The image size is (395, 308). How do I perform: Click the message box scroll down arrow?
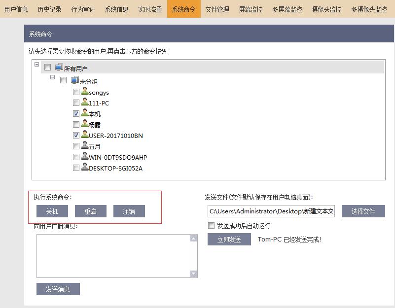pos(193,274)
